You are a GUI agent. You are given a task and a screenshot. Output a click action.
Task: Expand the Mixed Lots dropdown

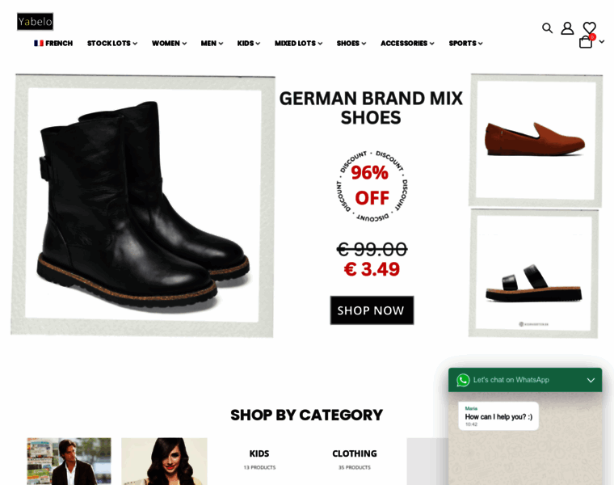[298, 44]
